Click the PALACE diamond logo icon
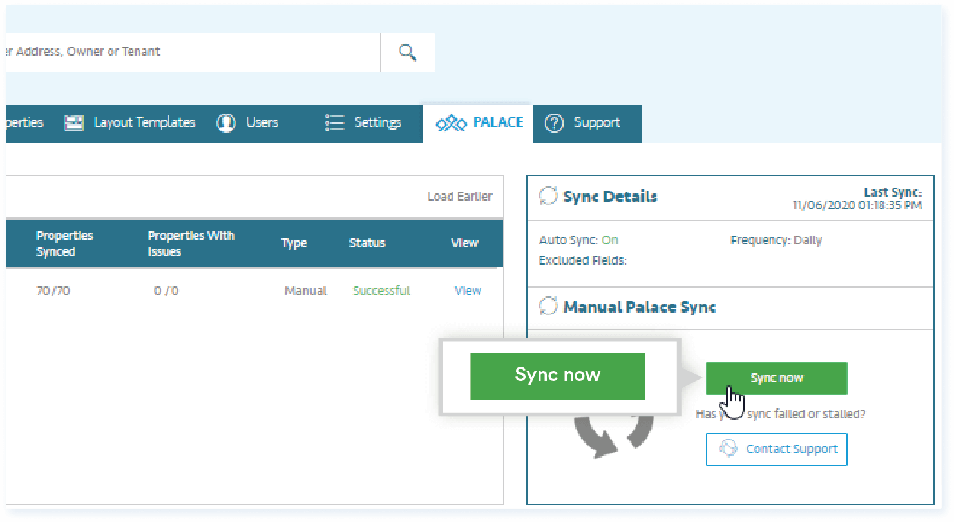Viewport: 954px width, 522px height. click(x=451, y=124)
